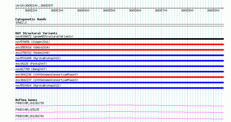Click the blue nsv5531688 ByrskaBishop2022 variant bar
Viewport: 231px width, 122px height.
click(x=119, y=61)
